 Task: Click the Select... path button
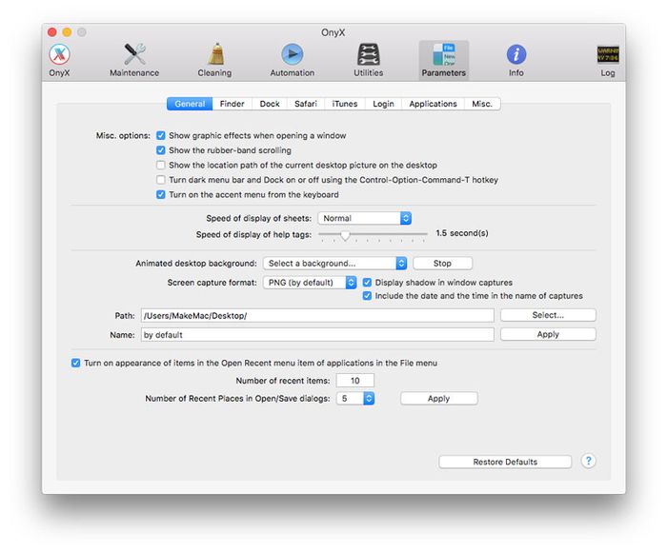click(x=548, y=315)
